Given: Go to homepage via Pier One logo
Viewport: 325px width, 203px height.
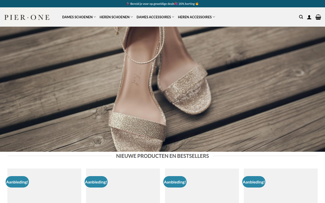Looking at the screenshot, I should 27,17.
